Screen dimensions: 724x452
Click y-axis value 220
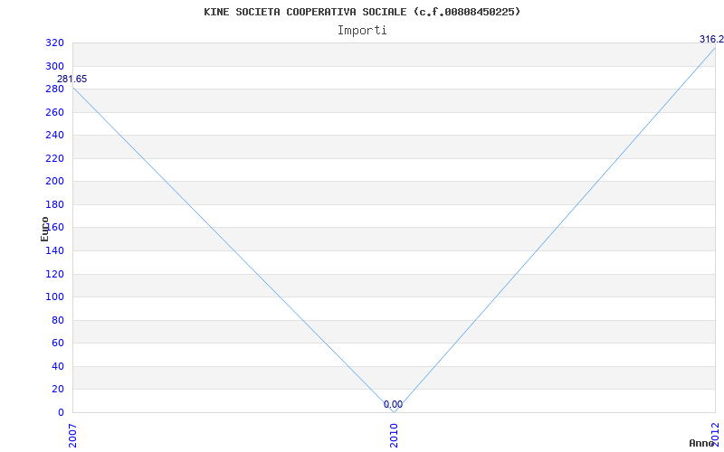[54, 159]
